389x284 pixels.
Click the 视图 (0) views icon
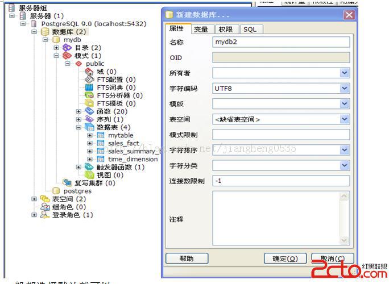click(x=89, y=175)
